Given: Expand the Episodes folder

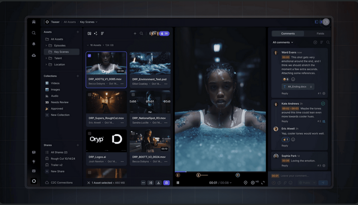Looking at the screenshot, I should point(46,45).
